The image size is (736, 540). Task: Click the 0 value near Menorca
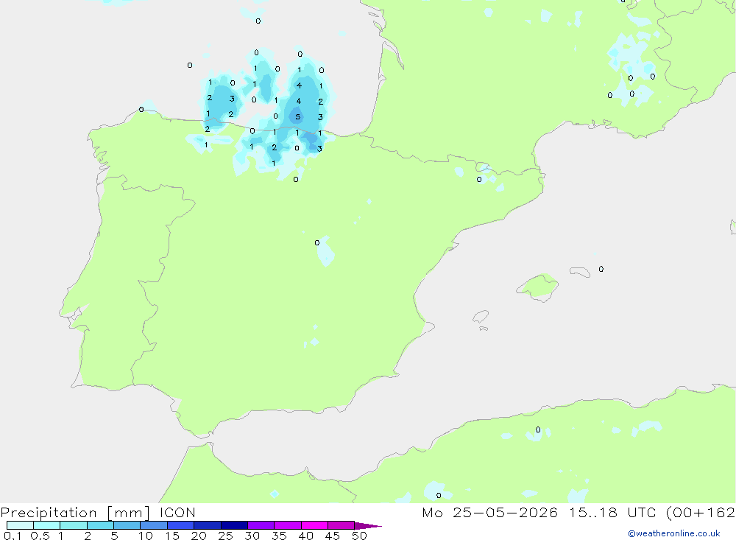(x=601, y=270)
